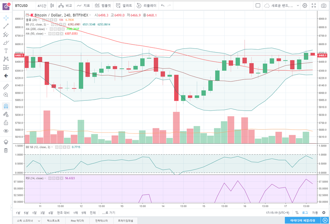Image resolution: width=330 pixels, height=224 pixels.
Task: Open settings for BB (12, close, 2)
Action: 57,25
